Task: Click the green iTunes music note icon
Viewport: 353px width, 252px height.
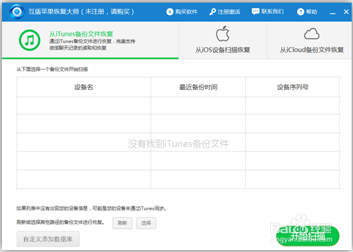Action: pyautogui.click(x=30, y=40)
